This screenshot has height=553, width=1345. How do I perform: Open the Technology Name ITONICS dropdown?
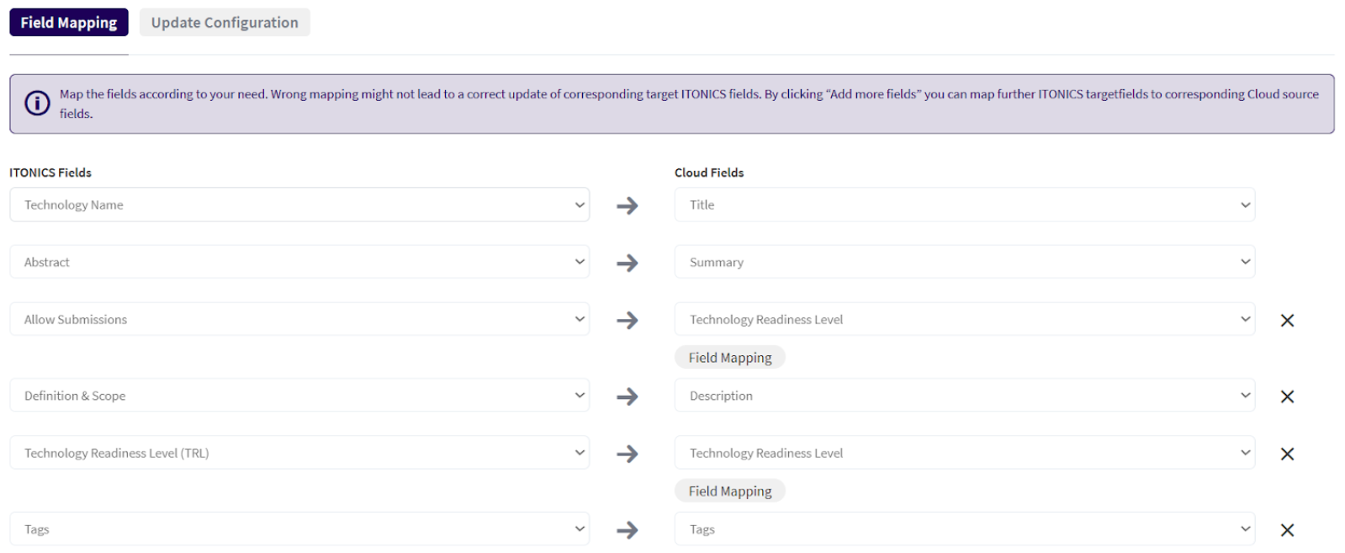(299, 205)
